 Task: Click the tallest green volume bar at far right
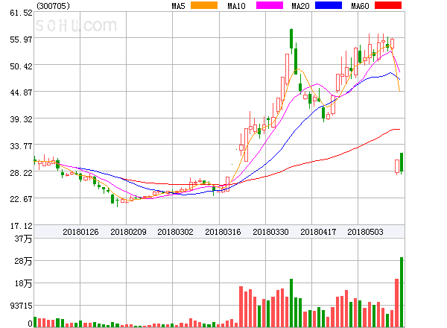(402, 292)
